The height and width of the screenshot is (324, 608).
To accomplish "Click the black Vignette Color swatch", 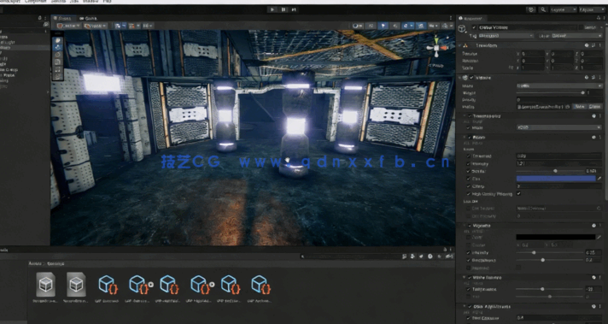I will click(x=556, y=237).
